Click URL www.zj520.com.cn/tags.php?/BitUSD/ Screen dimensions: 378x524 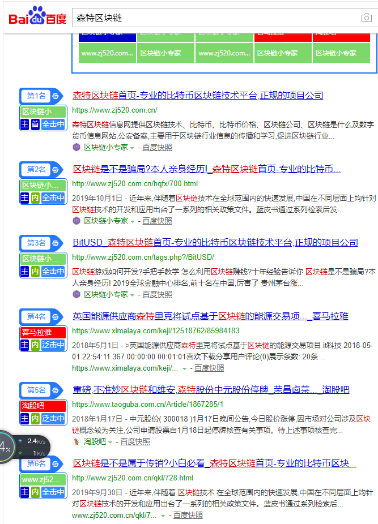pos(143,257)
